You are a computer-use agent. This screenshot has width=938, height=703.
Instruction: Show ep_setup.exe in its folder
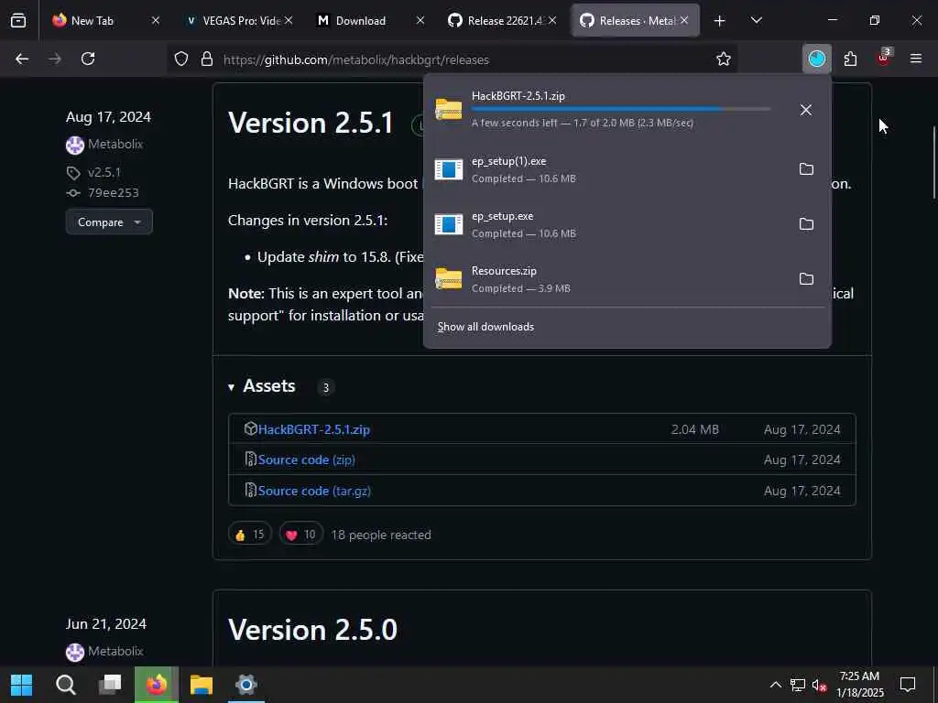(806, 224)
